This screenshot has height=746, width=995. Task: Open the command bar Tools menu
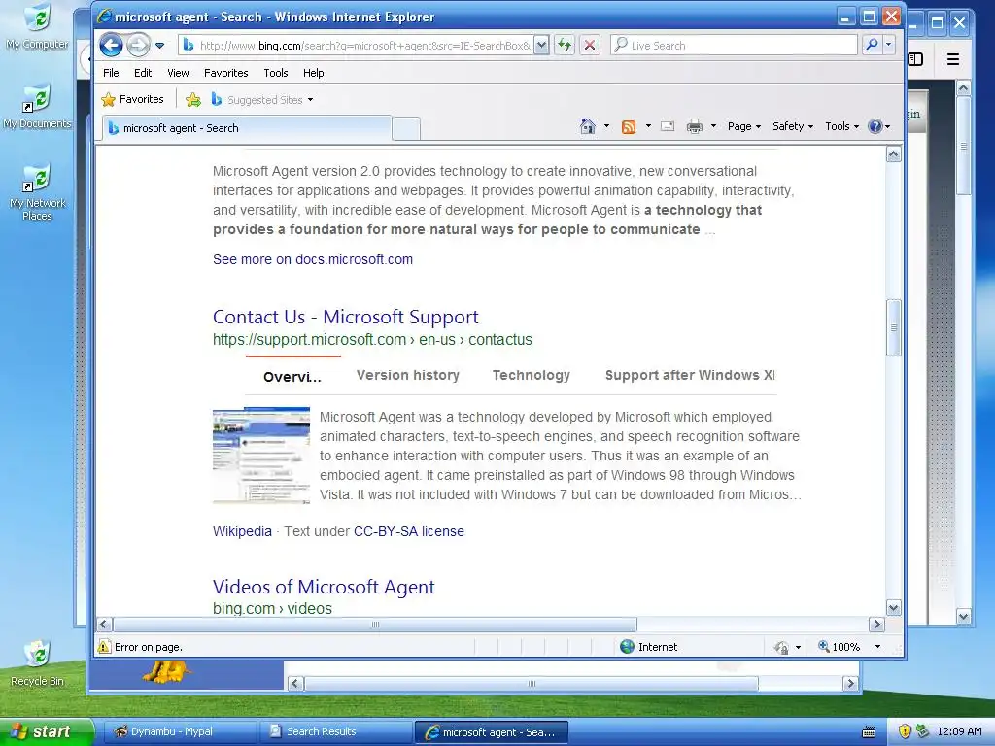pyautogui.click(x=841, y=126)
